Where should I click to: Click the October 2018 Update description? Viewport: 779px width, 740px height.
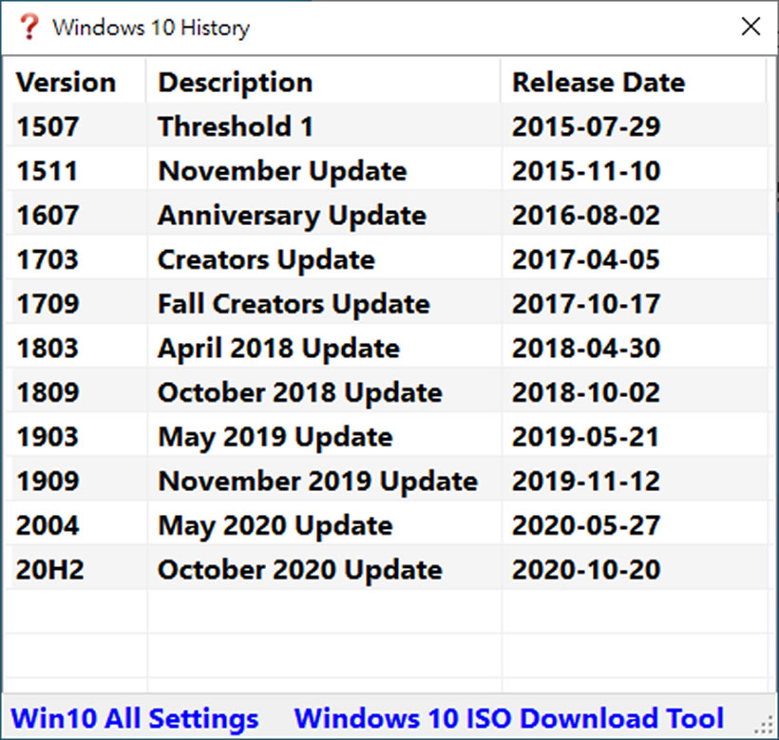click(x=299, y=392)
